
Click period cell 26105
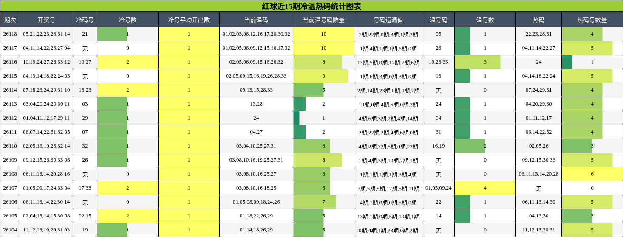tap(10, 216)
